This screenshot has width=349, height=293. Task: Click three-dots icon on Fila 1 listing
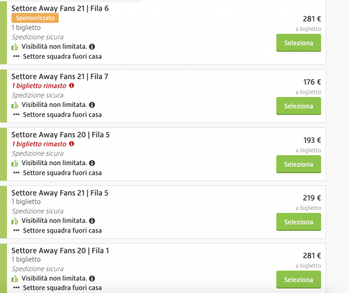tap(16, 288)
